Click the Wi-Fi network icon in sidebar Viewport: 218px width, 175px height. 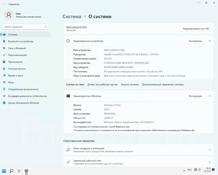coord(4,48)
